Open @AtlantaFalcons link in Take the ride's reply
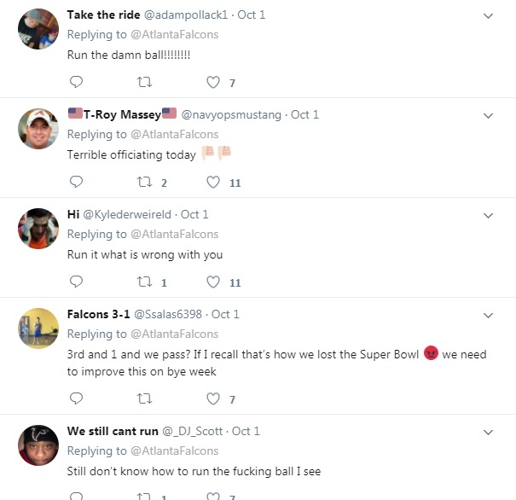The image size is (516, 500). (174, 35)
